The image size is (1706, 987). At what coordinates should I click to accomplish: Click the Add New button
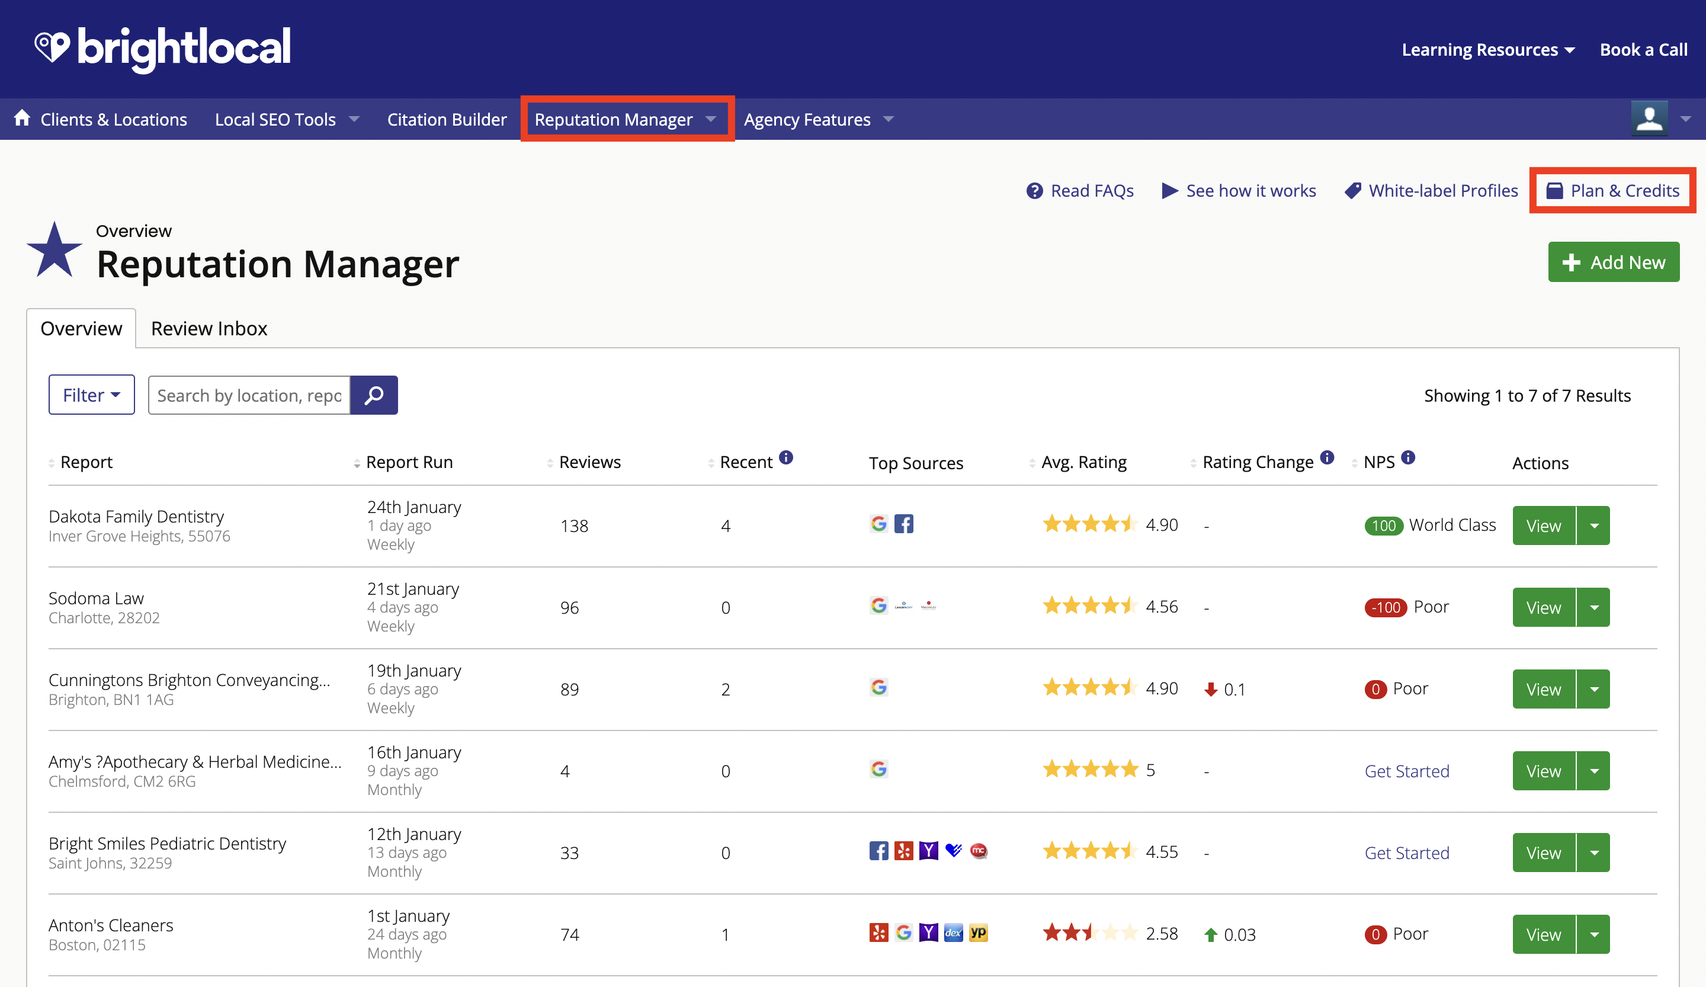[1613, 262]
